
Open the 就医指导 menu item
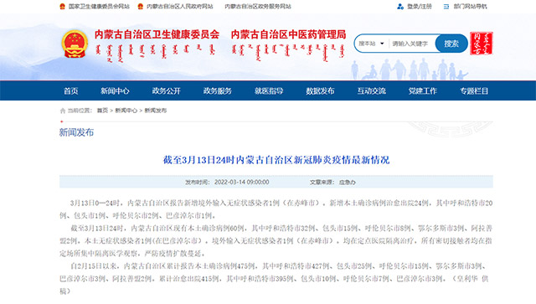(269, 91)
